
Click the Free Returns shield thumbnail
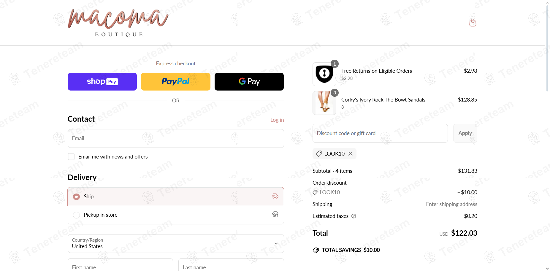(324, 74)
